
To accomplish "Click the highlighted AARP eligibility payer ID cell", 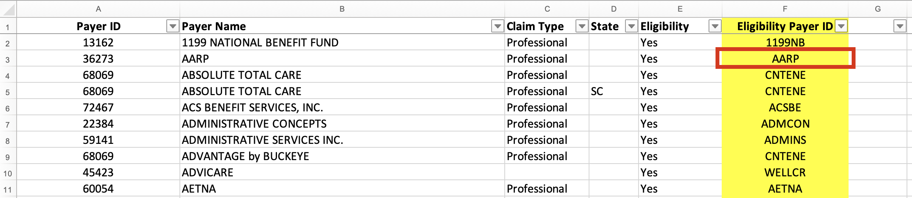I will tap(785, 59).
